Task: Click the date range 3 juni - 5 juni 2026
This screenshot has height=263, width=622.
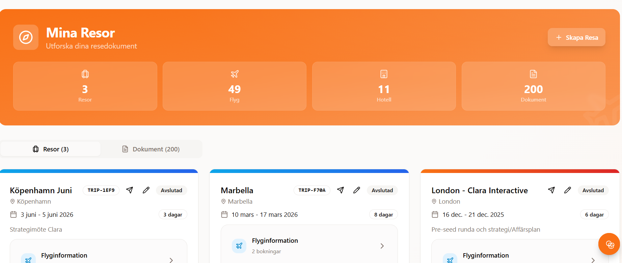Action: point(47,214)
